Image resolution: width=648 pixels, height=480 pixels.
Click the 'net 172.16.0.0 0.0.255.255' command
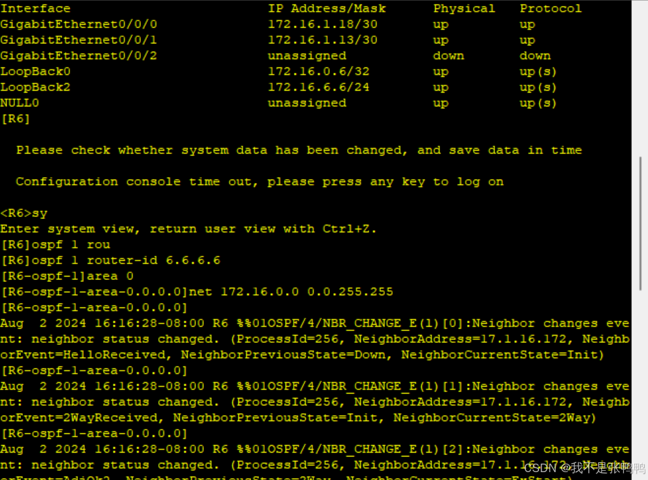point(291,292)
